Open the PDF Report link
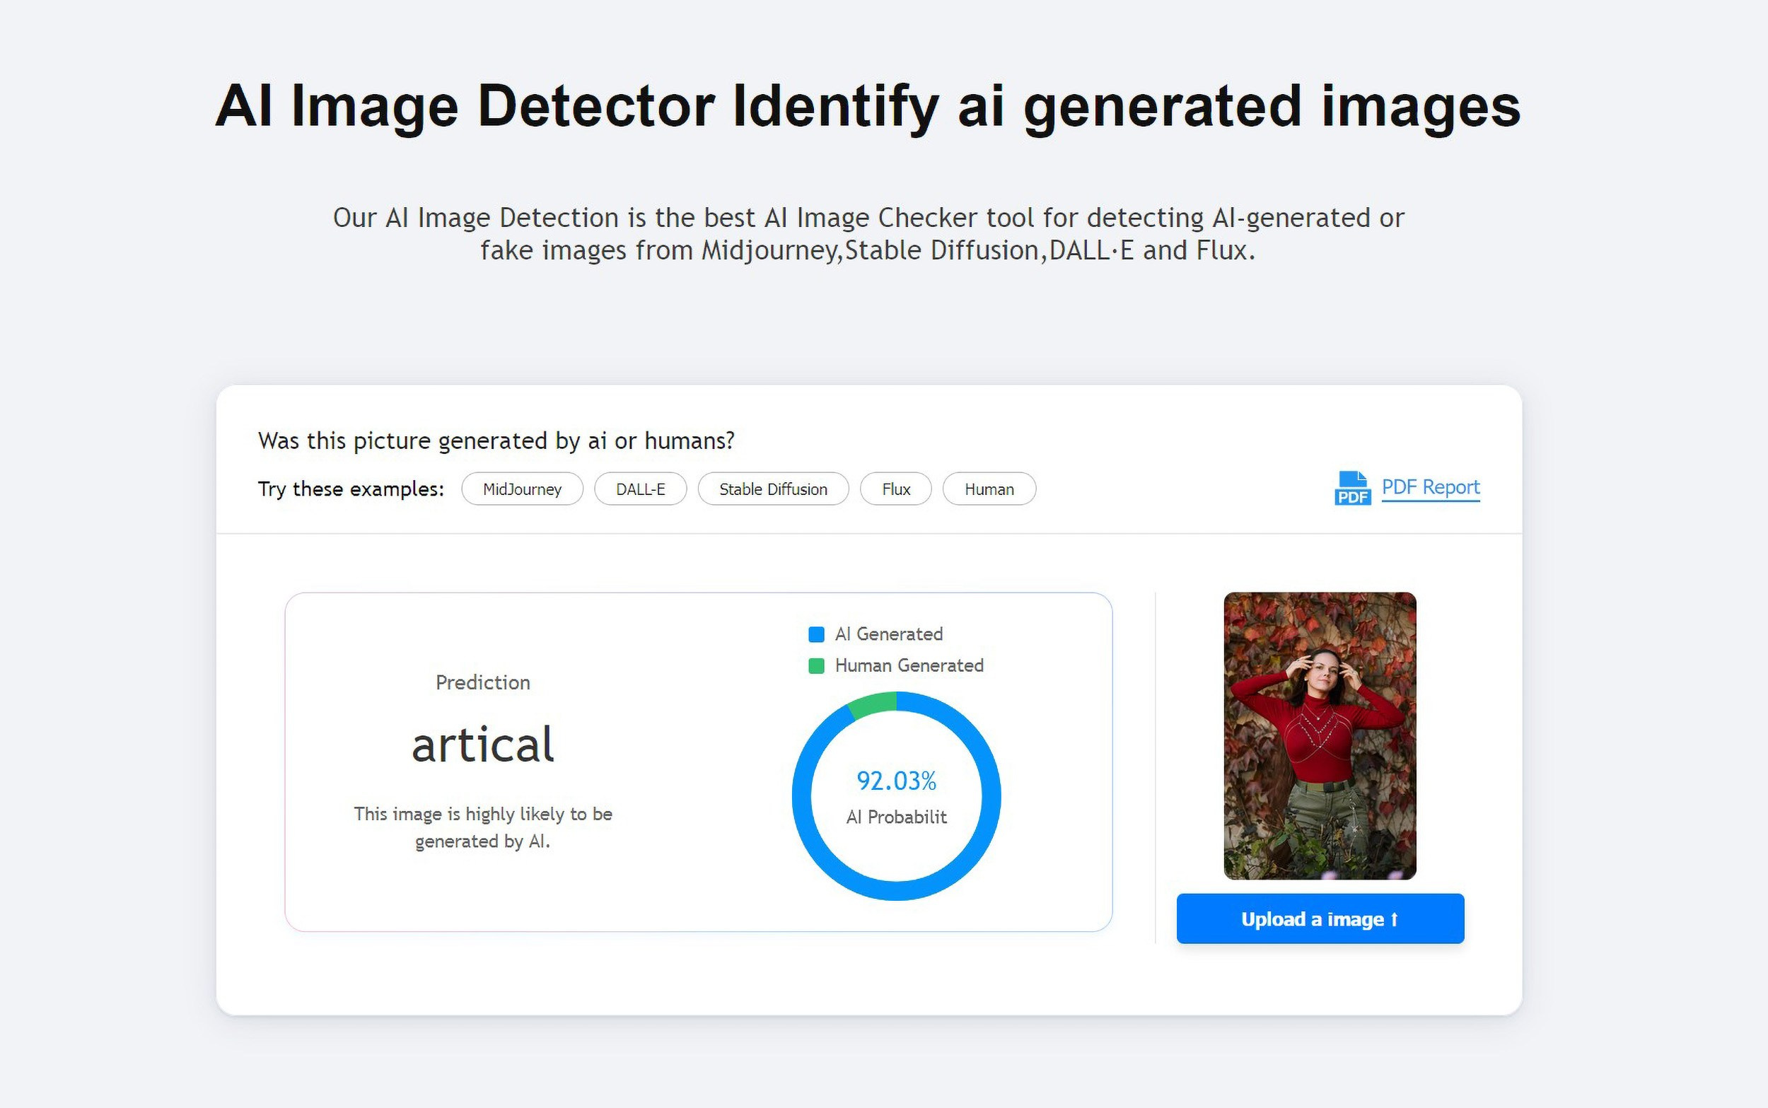 1430,487
